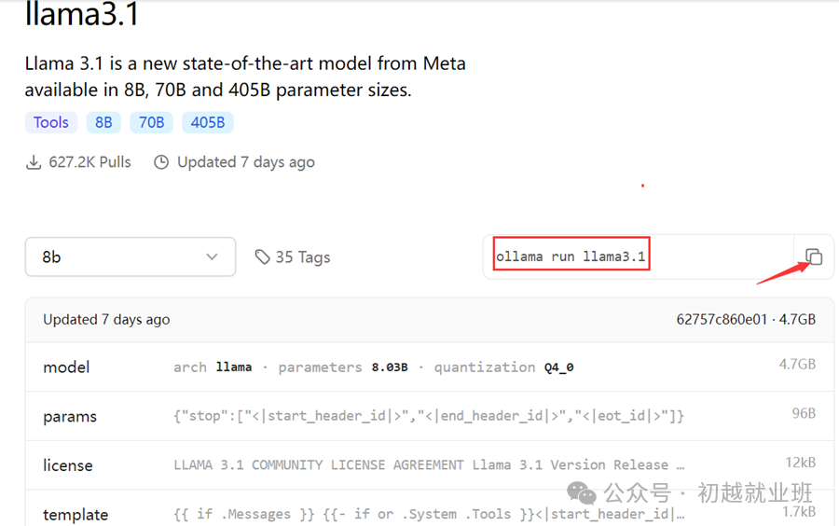Select the 405B tag badge
Viewport: 839px width, 526px height.
click(208, 122)
